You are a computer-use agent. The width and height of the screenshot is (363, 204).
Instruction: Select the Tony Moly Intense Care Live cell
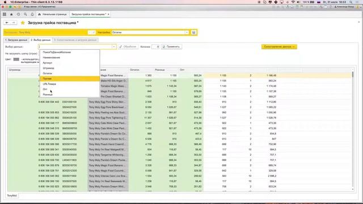108,176
